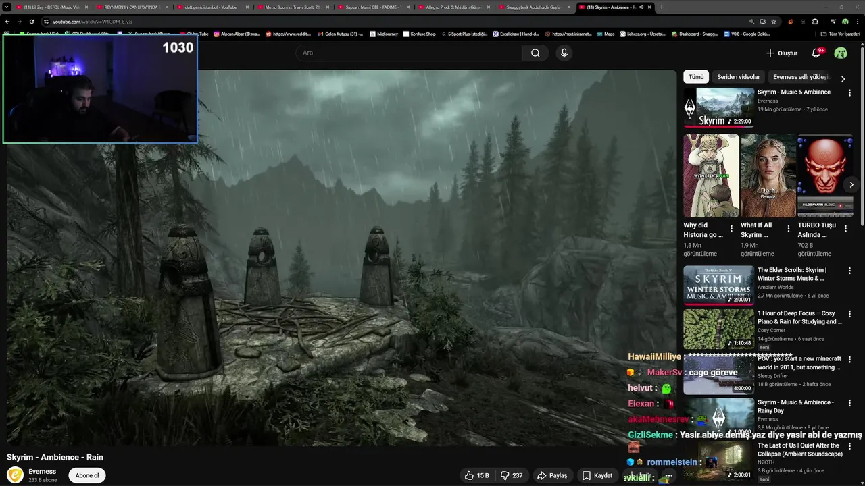Click the YouTube search magnifier button
This screenshot has width=865, height=486.
click(x=535, y=53)
